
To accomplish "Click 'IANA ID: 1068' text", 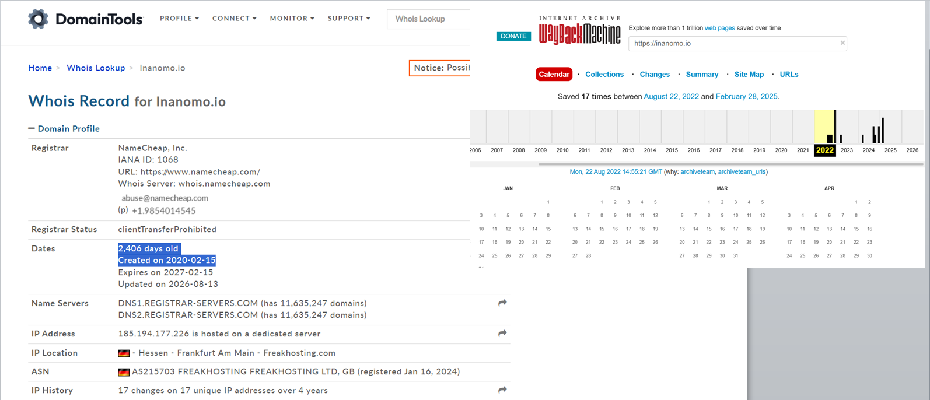I will [148, 160].
